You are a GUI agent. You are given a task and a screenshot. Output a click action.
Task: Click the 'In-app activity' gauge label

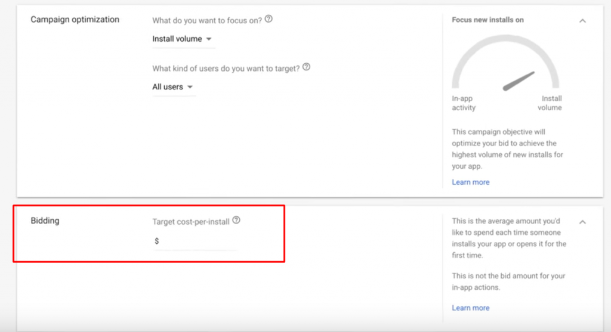pos(464,103)
